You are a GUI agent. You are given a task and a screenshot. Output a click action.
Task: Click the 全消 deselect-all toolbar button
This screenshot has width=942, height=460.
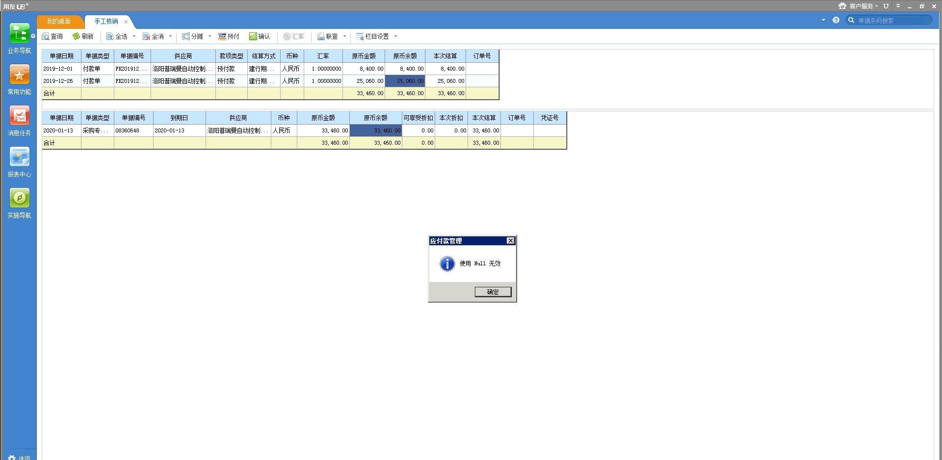pos(153,36)
